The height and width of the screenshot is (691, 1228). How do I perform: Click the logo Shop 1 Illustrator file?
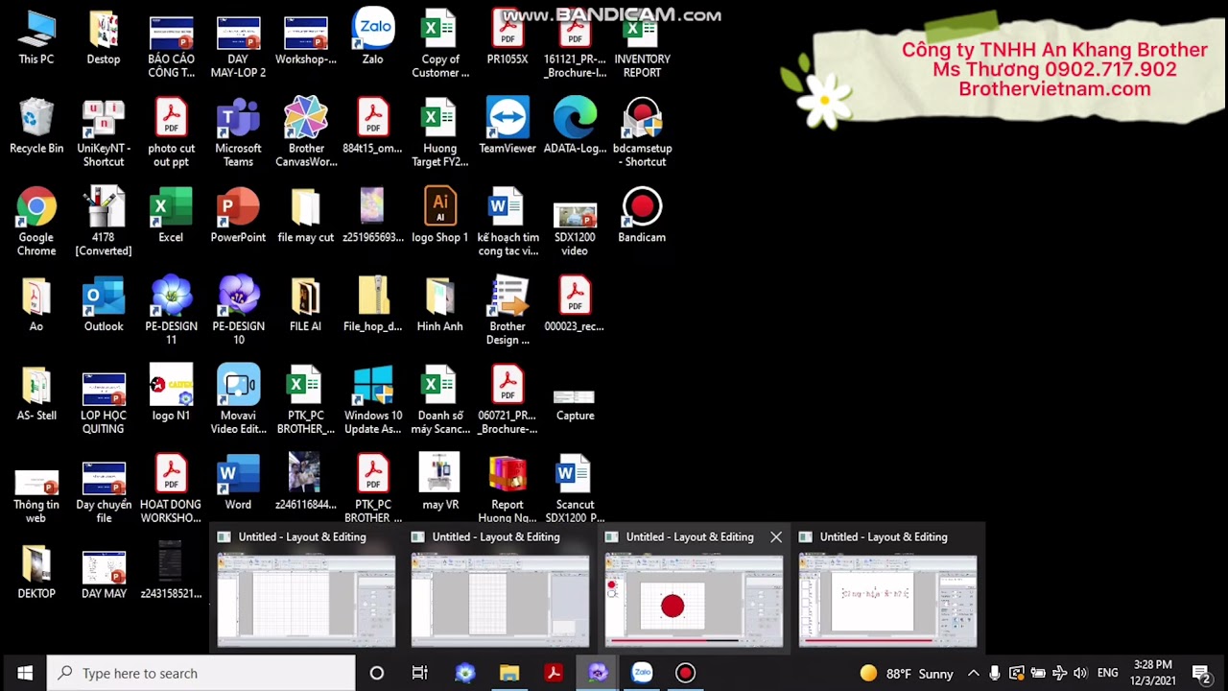click(x=440, y=215)
